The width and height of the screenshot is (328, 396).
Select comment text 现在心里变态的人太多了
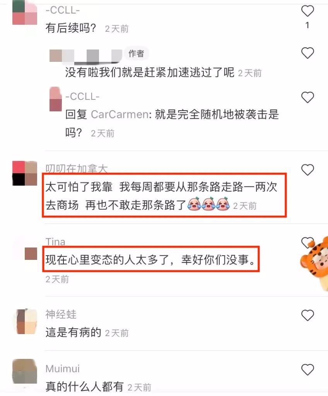tap(108, 260)
